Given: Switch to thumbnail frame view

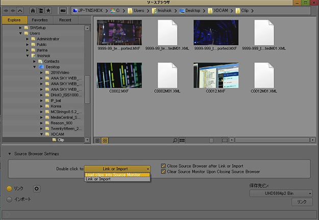Looking at the screenshot, I should tap(105, 140).
